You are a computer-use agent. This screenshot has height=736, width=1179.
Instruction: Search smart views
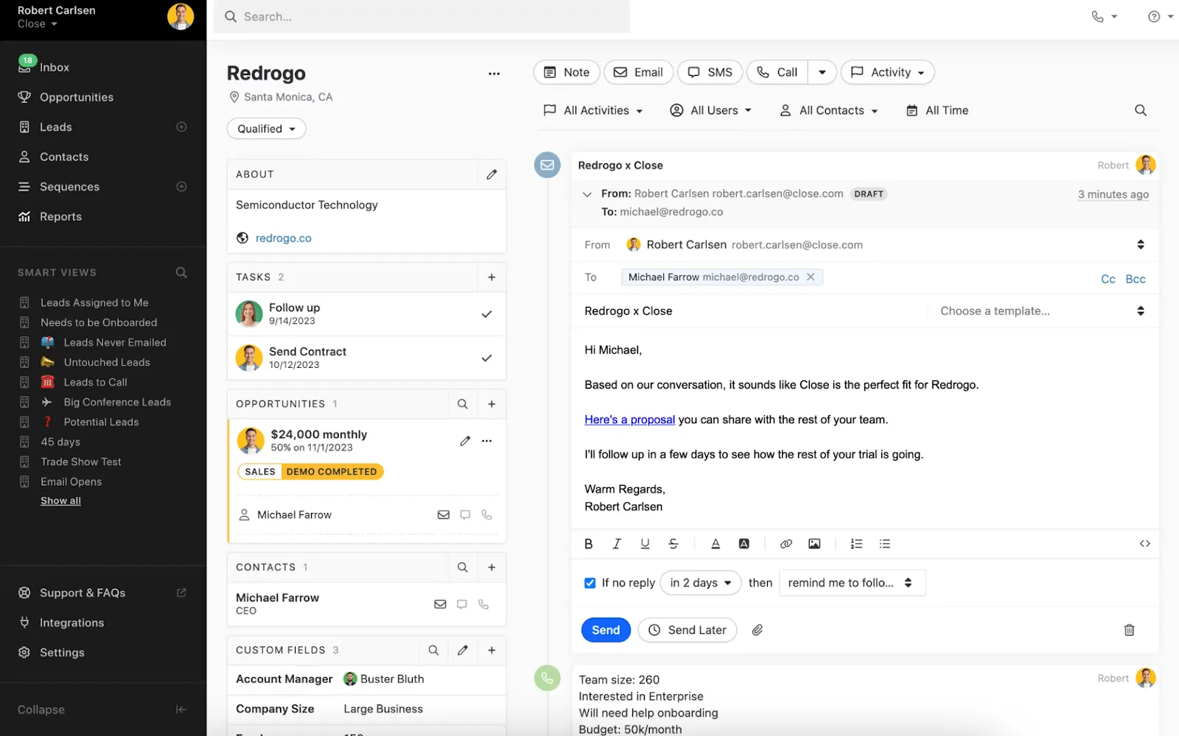(x=181, y=272)
